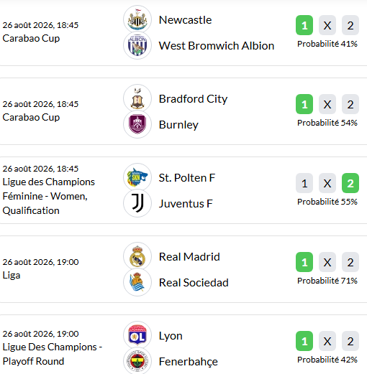Choose green 1 for Lyon vs Fenerbahçe

pos(304,341)
